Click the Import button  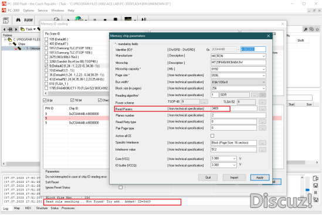click(234, 178)
